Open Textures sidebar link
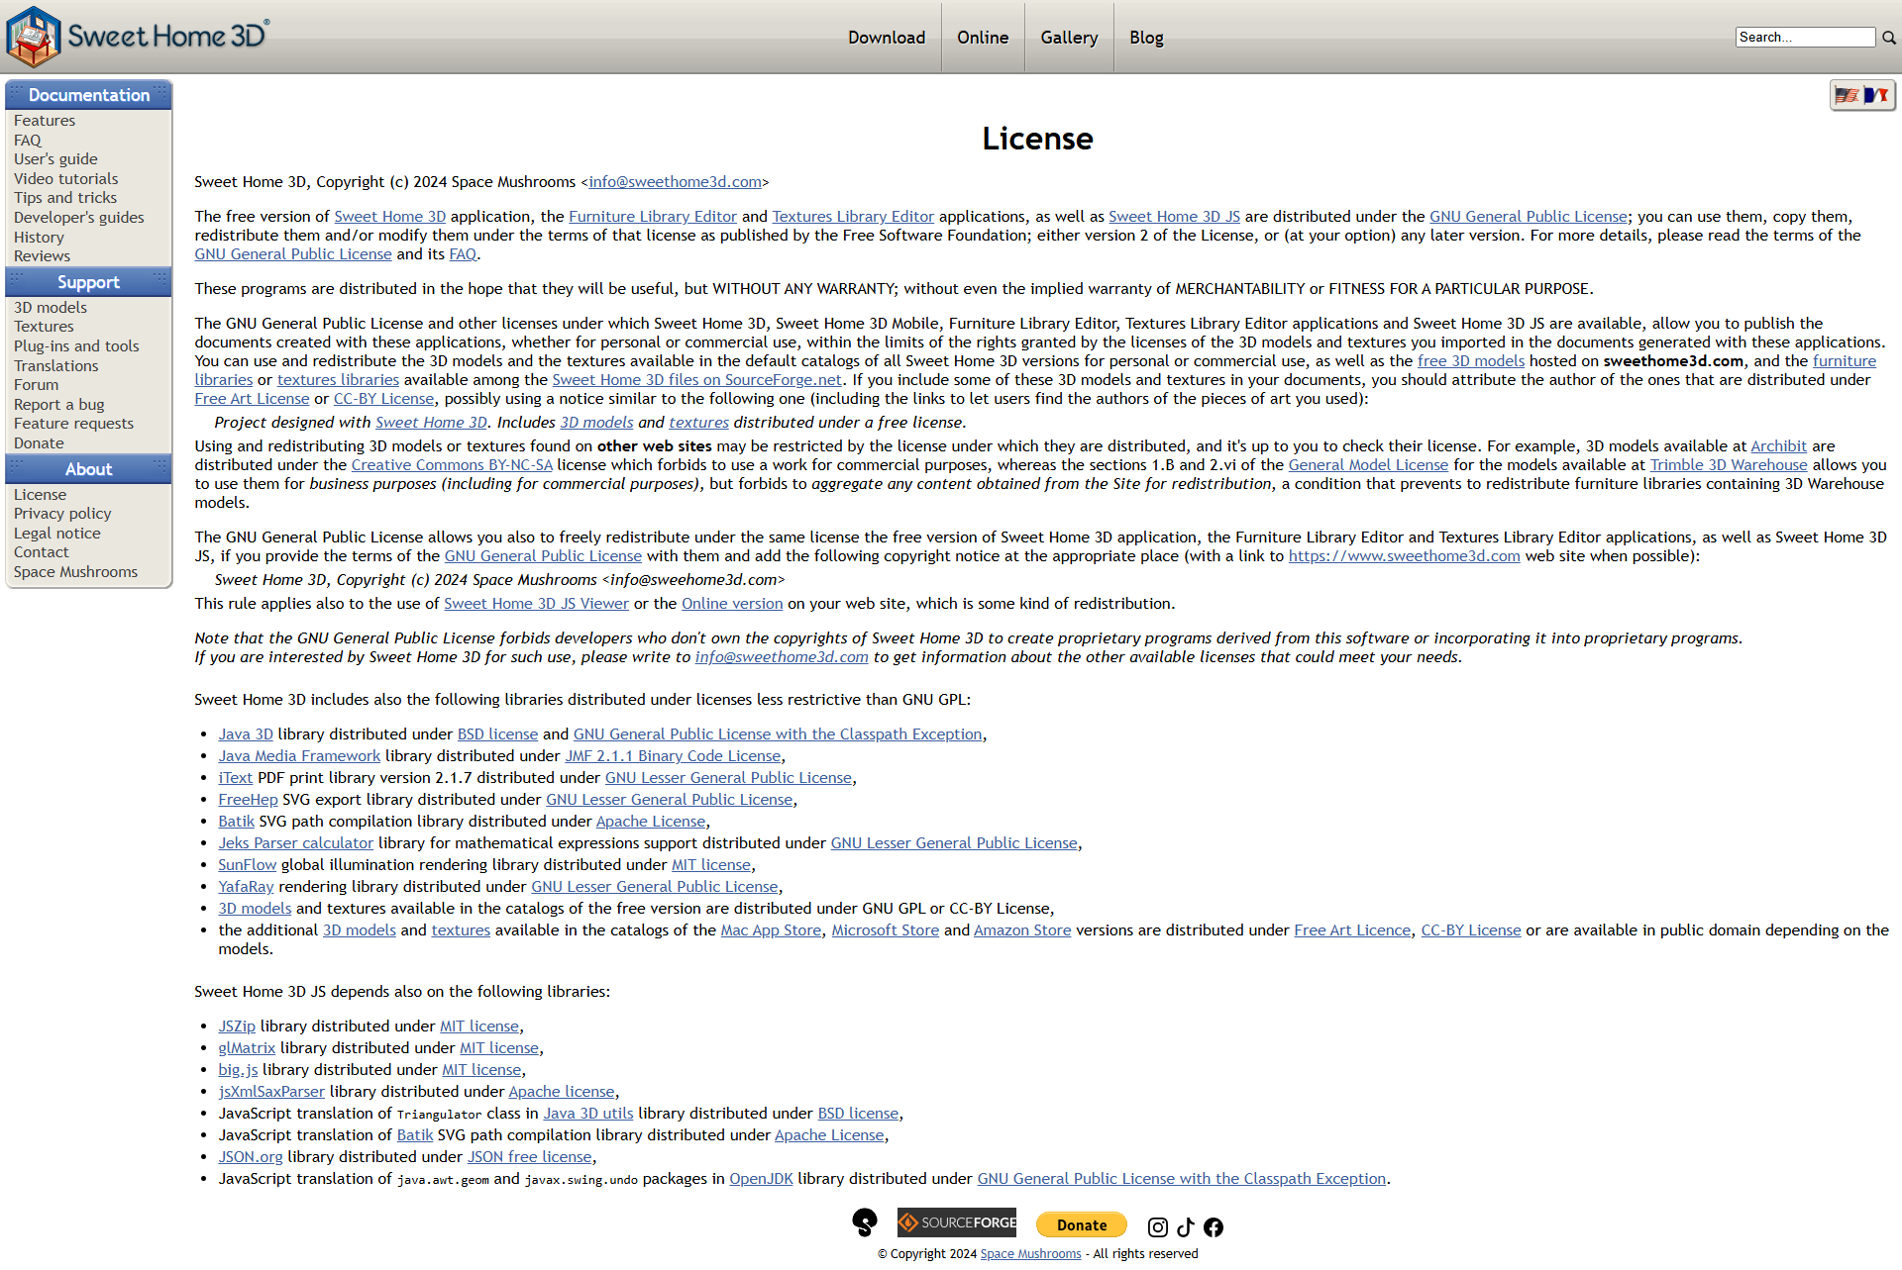The width and height of the screenshot is (1902, 1270). (44, 327)
